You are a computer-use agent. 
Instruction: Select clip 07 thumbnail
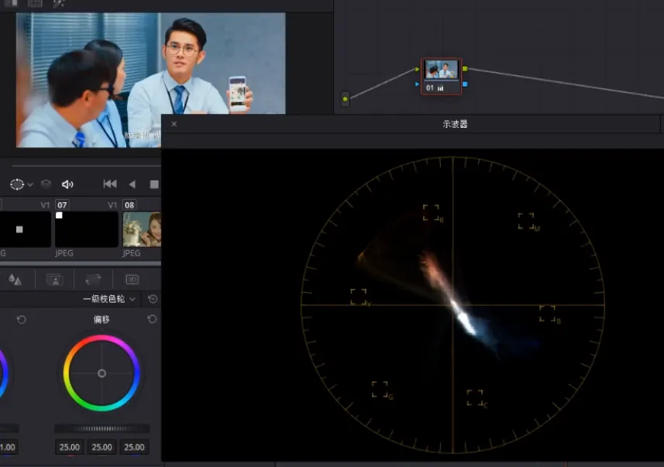click(87, 229)
